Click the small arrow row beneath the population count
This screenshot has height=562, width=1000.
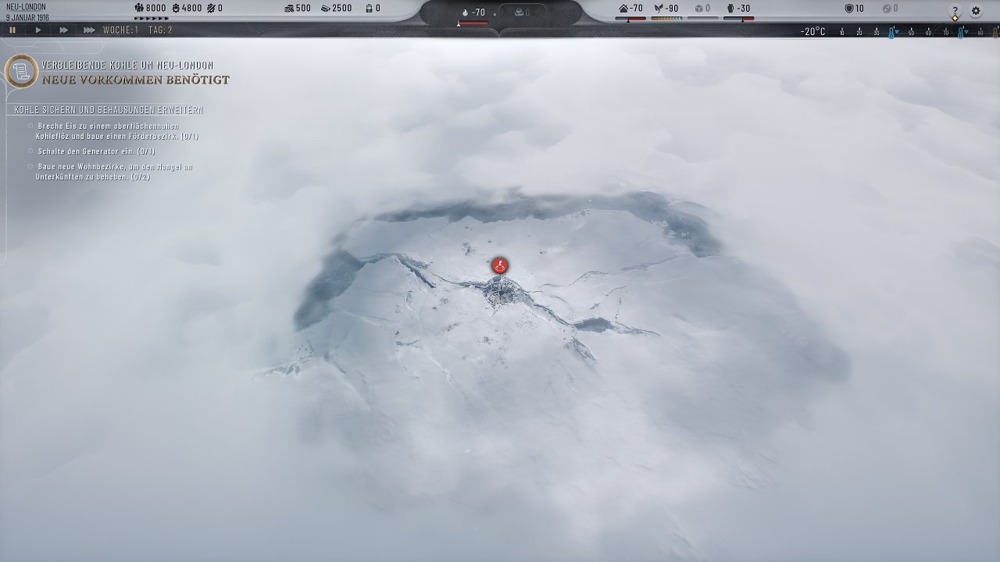(151, 19)
